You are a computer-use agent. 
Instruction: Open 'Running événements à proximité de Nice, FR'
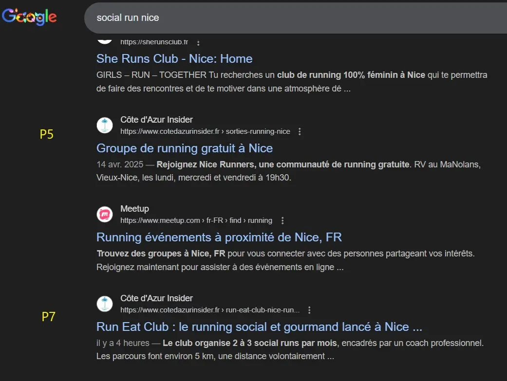click(219, 237)
